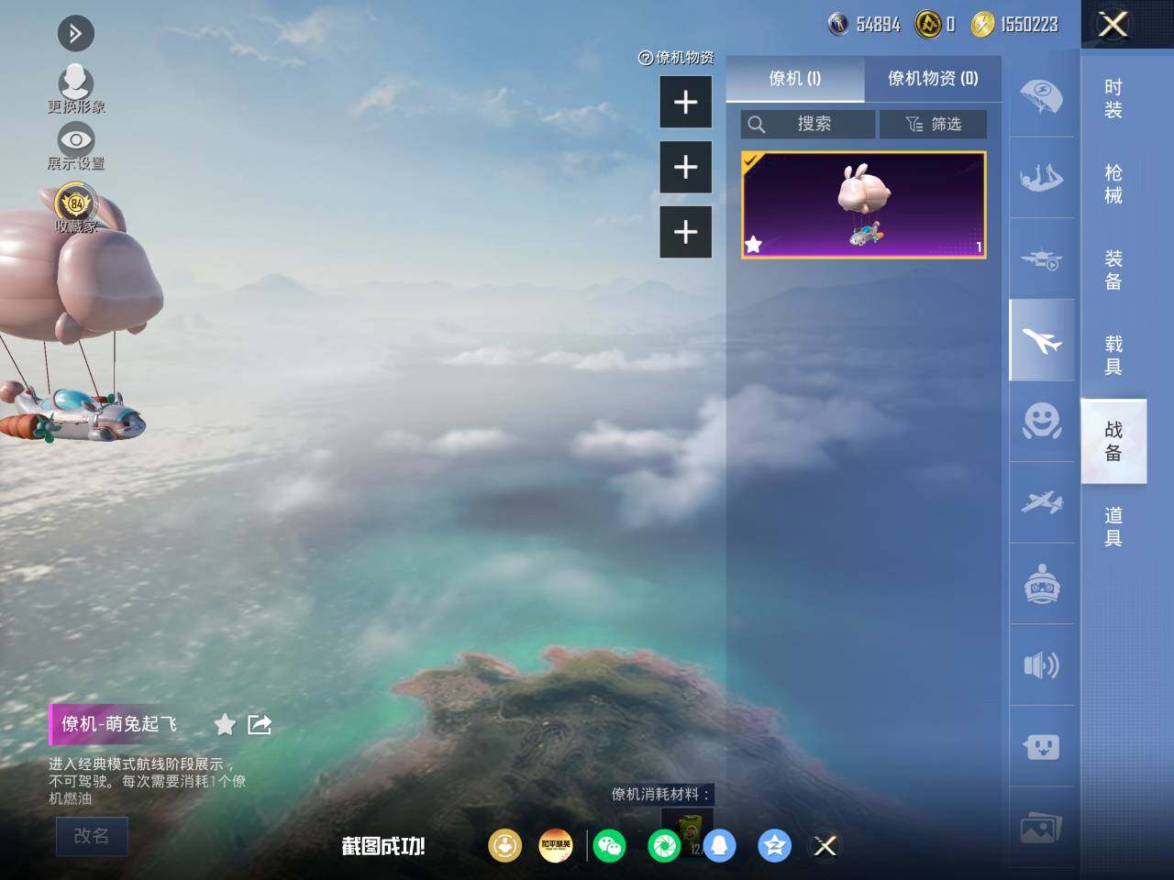The height and width of the screenshot is (880, 1174).
Task: Add supply in the second plus slot
Action: 686,167
